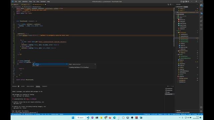Screen dimensions: 214x120
Task: Click the notifications bell in status bar
Action: tap(201, 114)
